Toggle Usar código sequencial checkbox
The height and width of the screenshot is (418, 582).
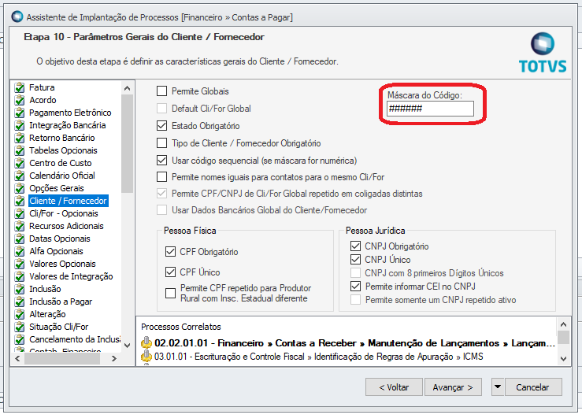[161, 161]
